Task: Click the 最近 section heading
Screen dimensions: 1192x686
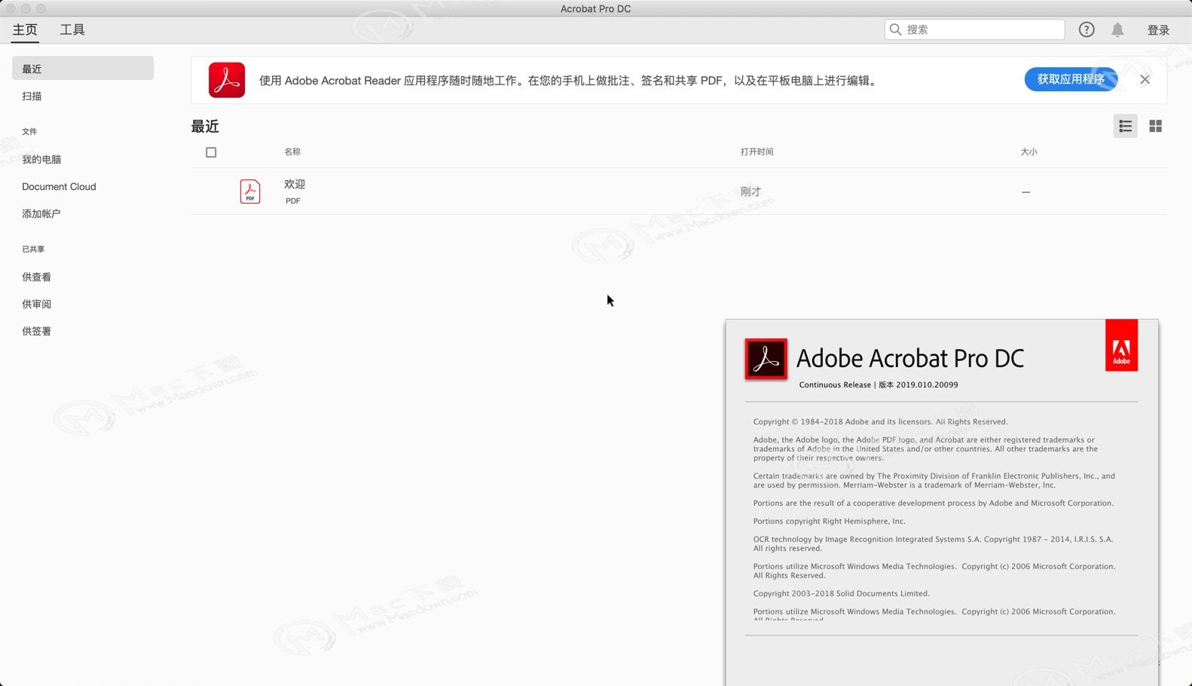Action: (205, 127)
